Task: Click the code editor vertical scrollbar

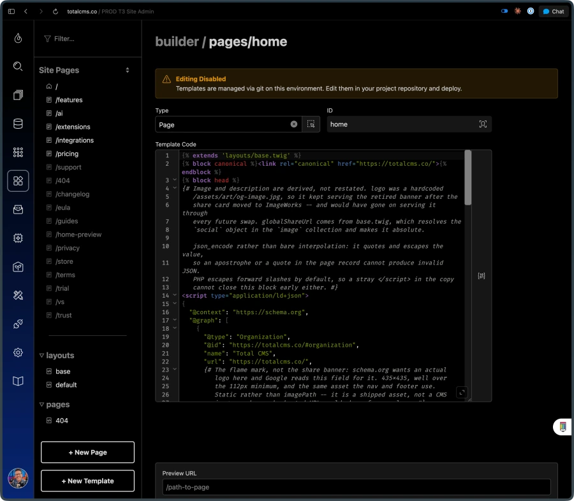Action: pyautogui.click(x=468, y=178)
